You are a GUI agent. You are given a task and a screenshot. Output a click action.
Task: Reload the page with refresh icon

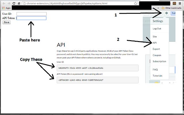[14, 3]
